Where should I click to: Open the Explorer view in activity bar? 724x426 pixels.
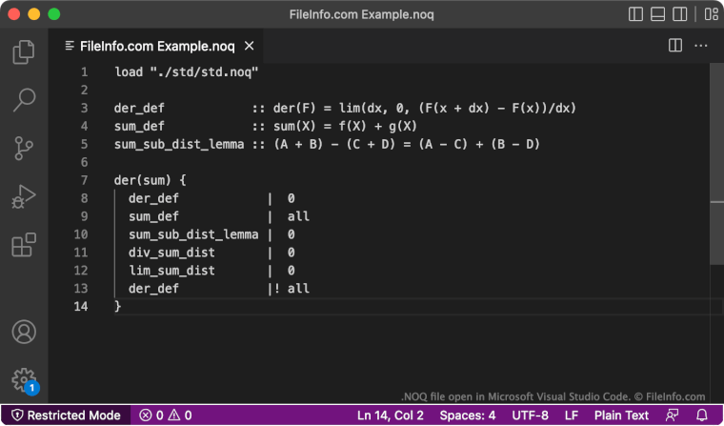(24, 51)
